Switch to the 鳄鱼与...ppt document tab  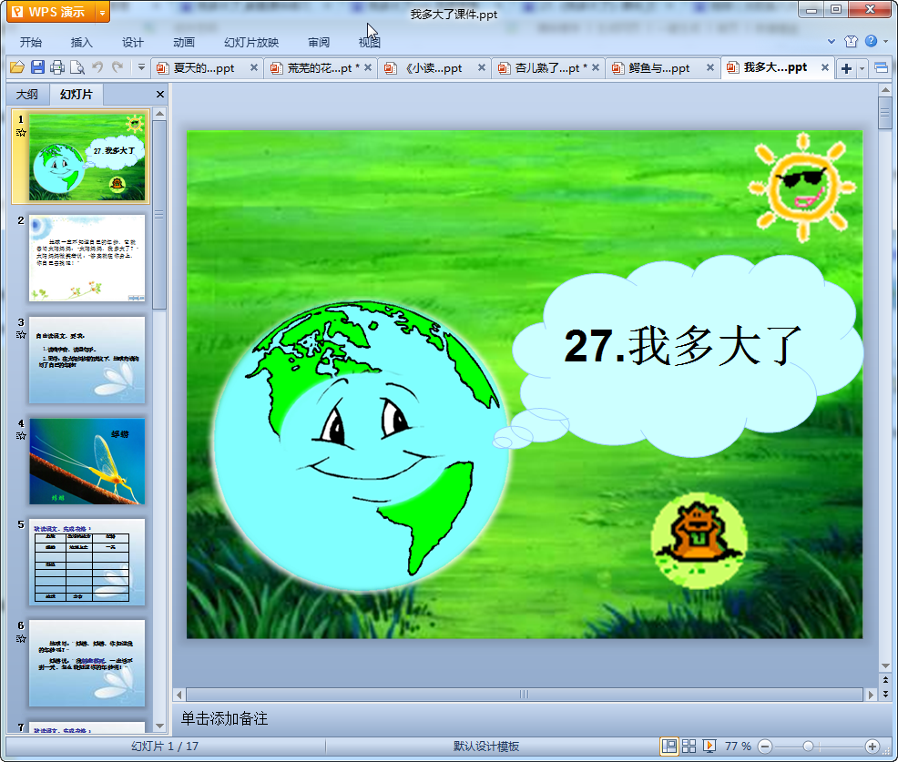(x=659, y=68)
